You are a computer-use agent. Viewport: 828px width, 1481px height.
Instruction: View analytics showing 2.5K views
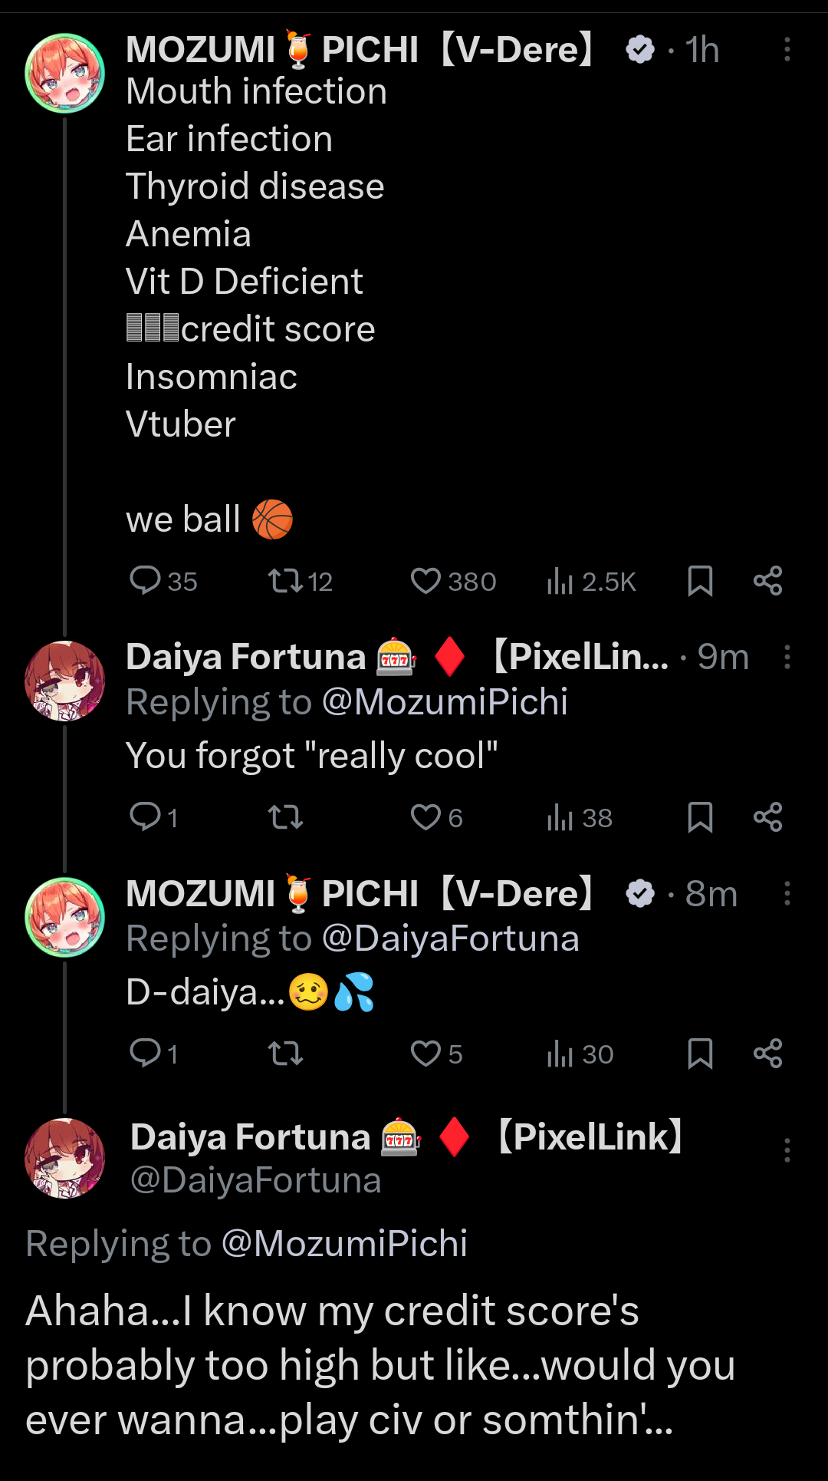point(560,581)
